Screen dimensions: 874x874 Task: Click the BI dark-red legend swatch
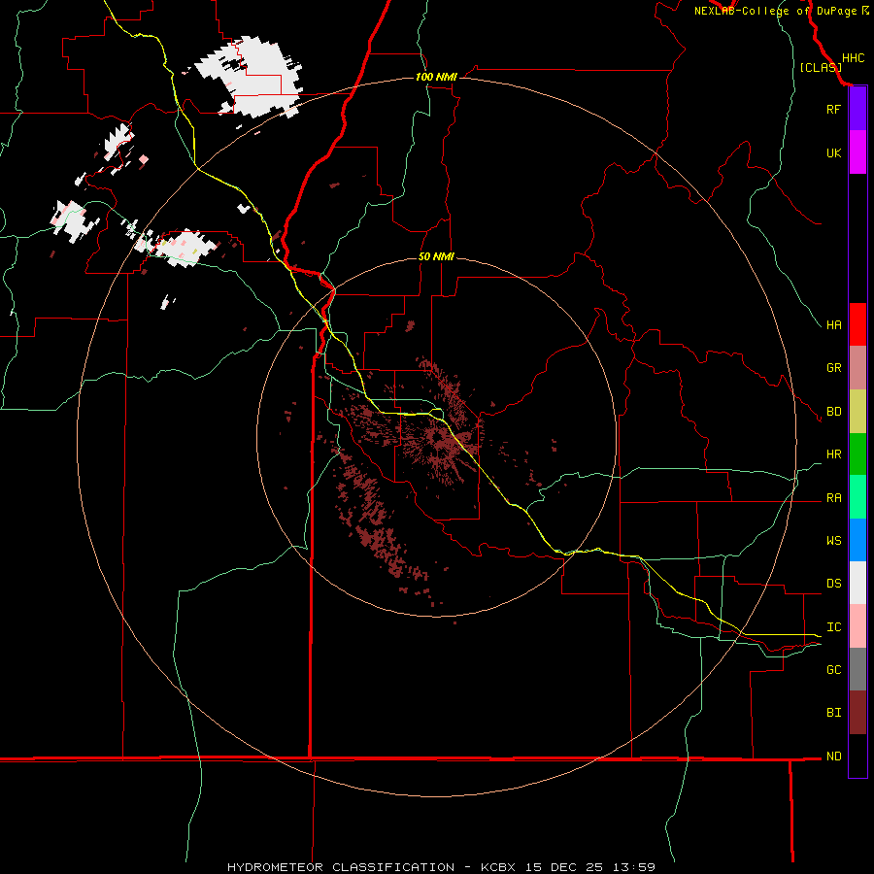(857, 713)
